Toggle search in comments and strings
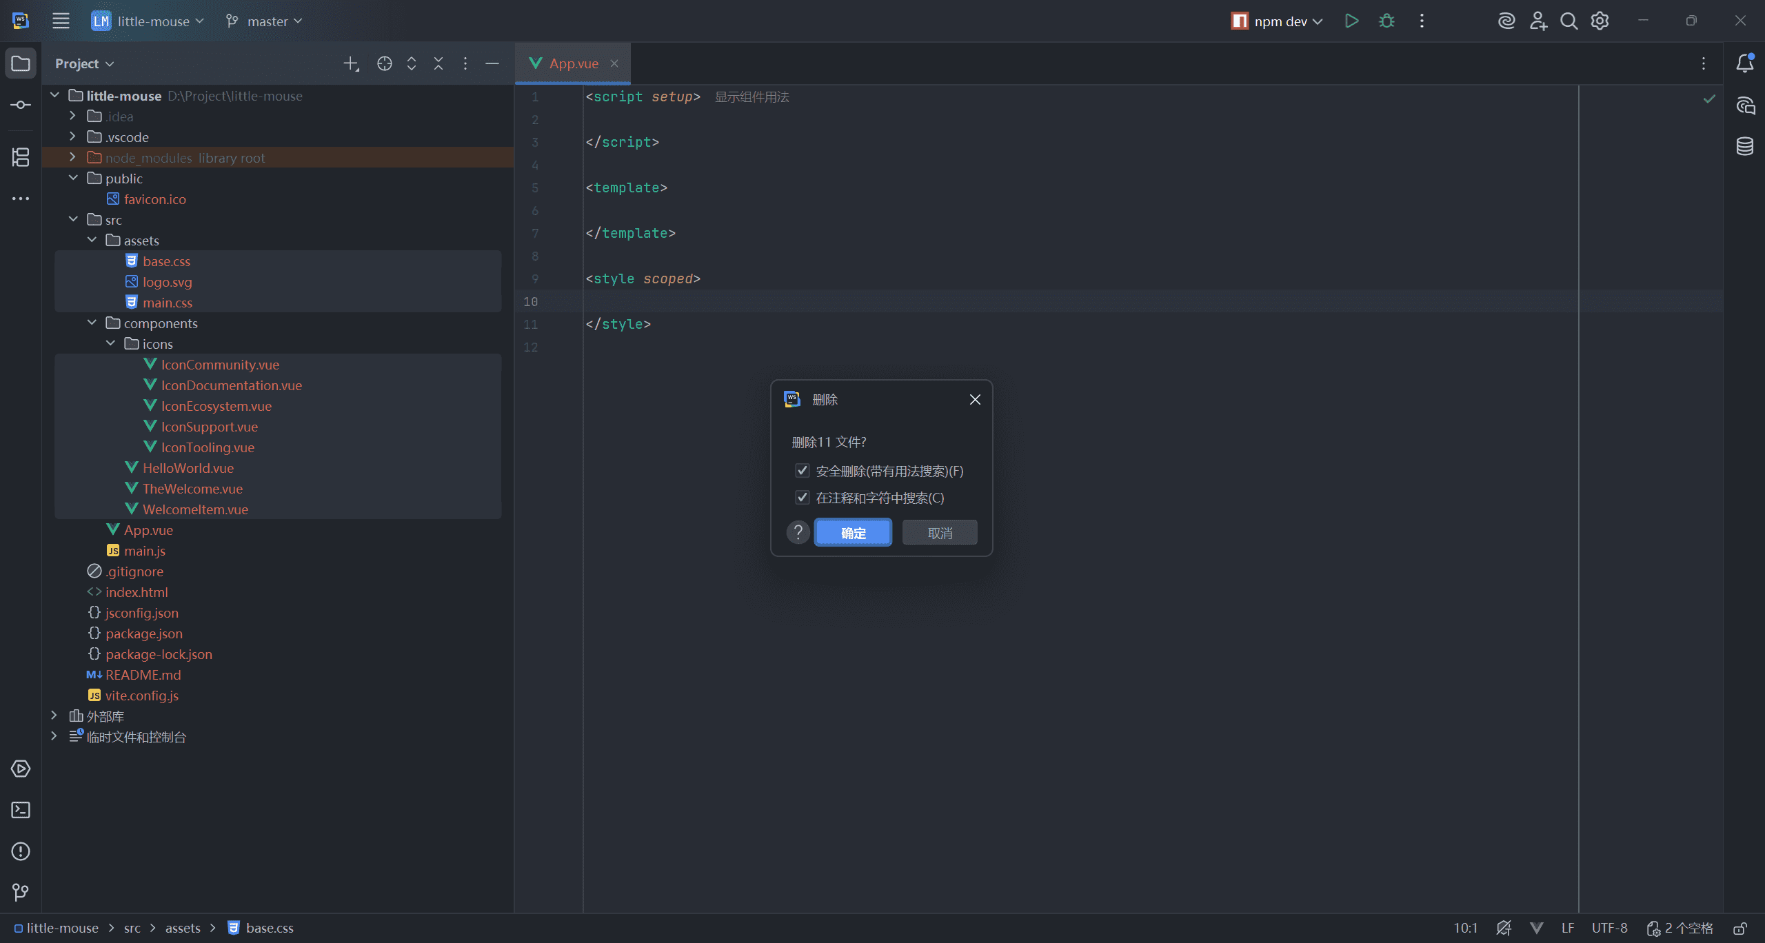This screenshot has width=1765, height=943. coord(802,498)
